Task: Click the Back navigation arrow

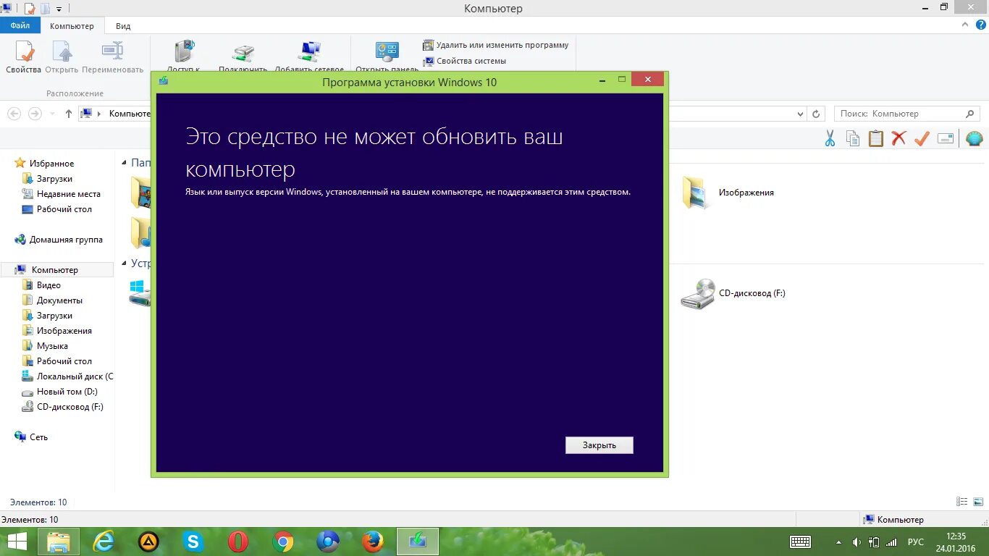Action: click(x=14, y=114)
